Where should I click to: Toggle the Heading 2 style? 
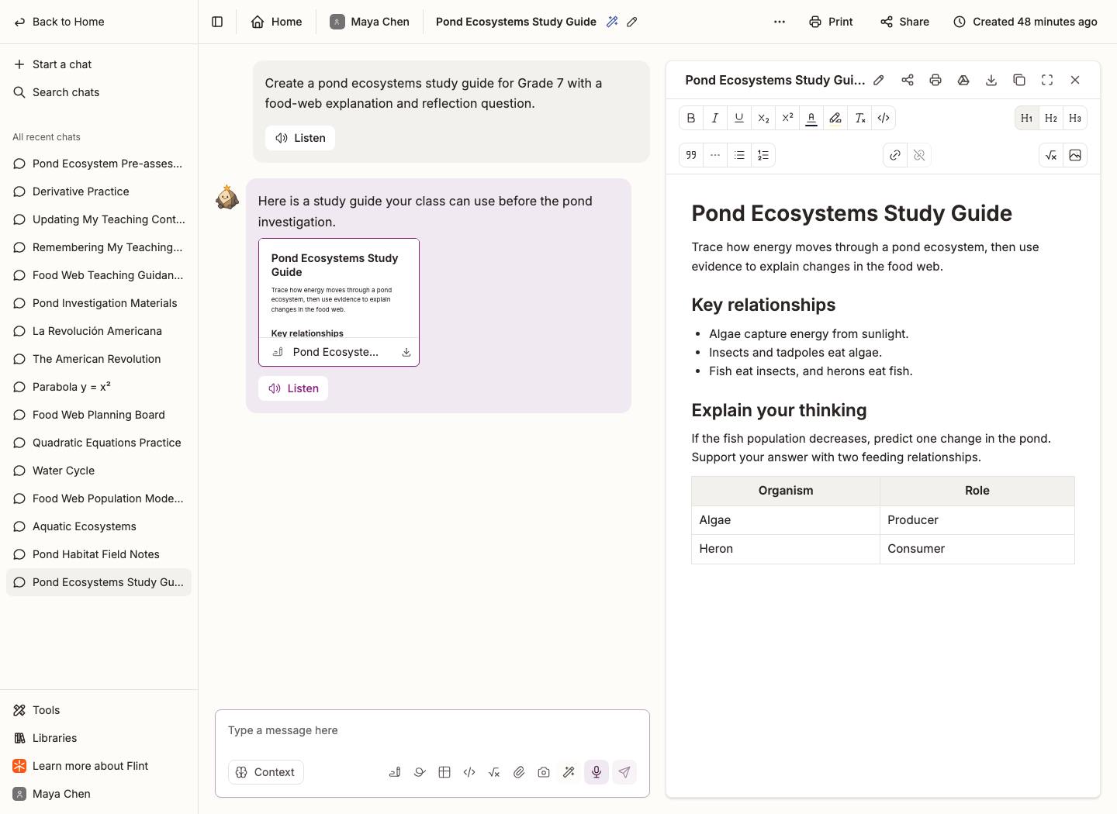(1051, 118)
